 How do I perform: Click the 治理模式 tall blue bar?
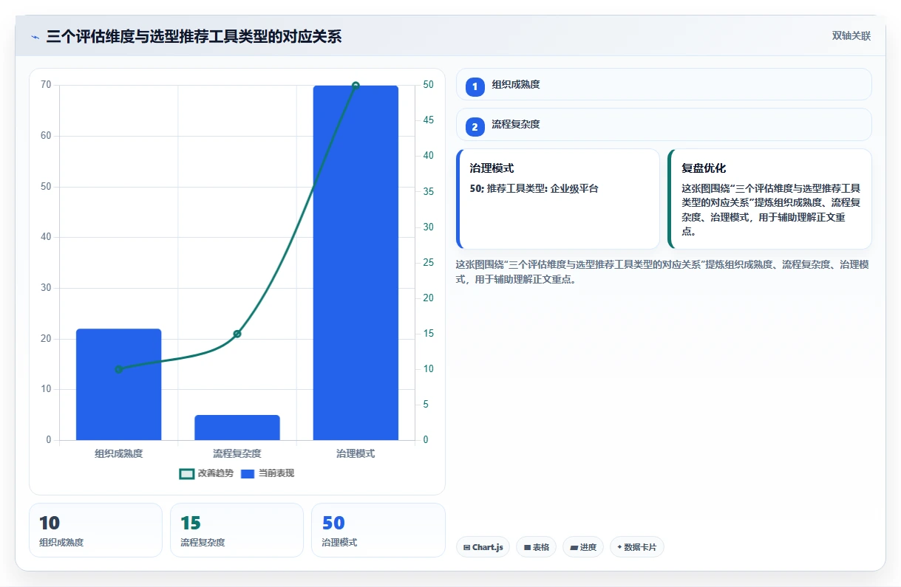click(356, 263)
